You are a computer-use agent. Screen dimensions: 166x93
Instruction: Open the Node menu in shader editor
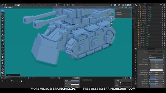26,78
